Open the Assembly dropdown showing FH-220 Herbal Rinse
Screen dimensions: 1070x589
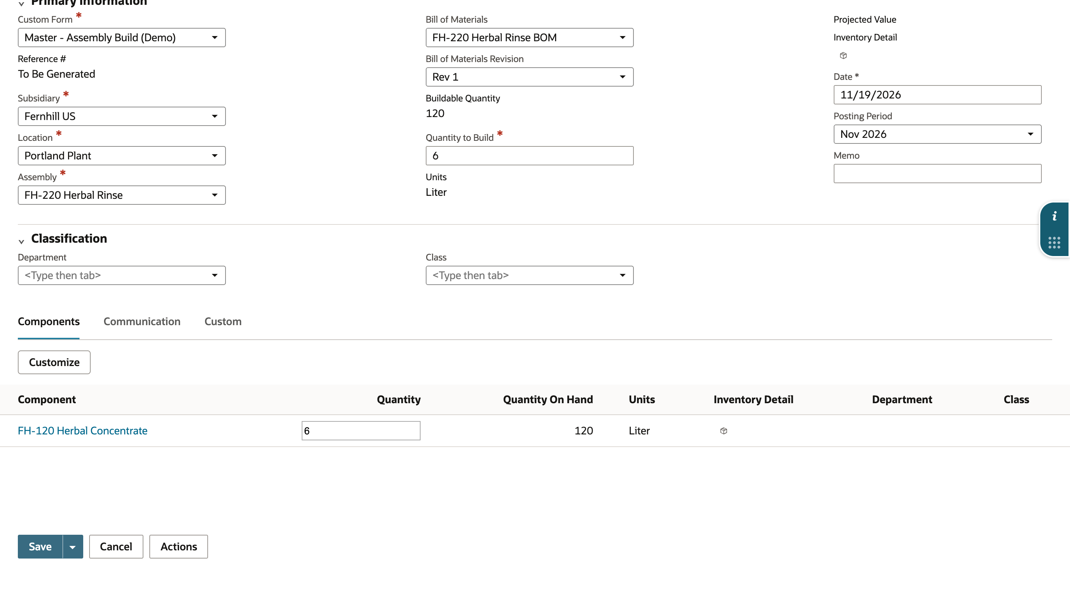point(122,195)
